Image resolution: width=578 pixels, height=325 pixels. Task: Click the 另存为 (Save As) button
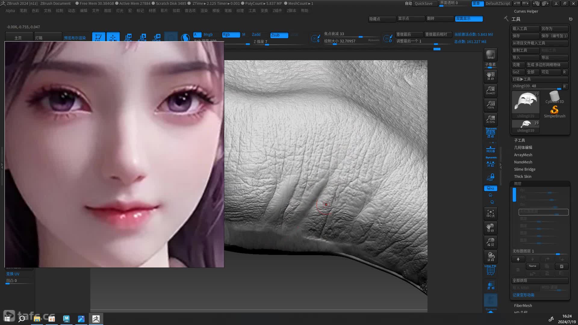pos(554,29)
